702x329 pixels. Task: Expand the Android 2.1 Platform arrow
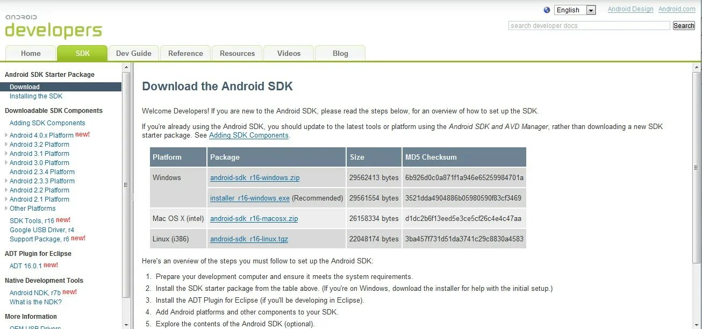6,199
